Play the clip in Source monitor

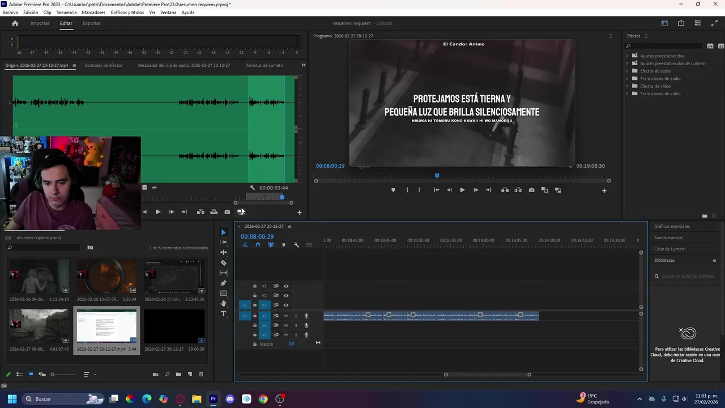[x=157, y=212]
